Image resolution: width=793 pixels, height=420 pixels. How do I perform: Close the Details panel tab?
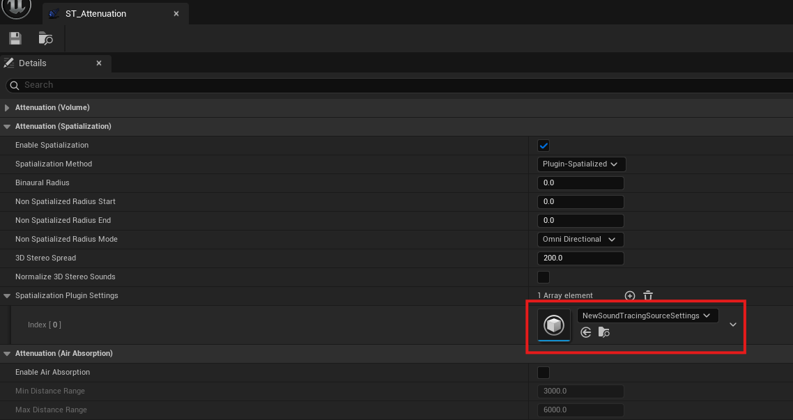tap(99, 63)
